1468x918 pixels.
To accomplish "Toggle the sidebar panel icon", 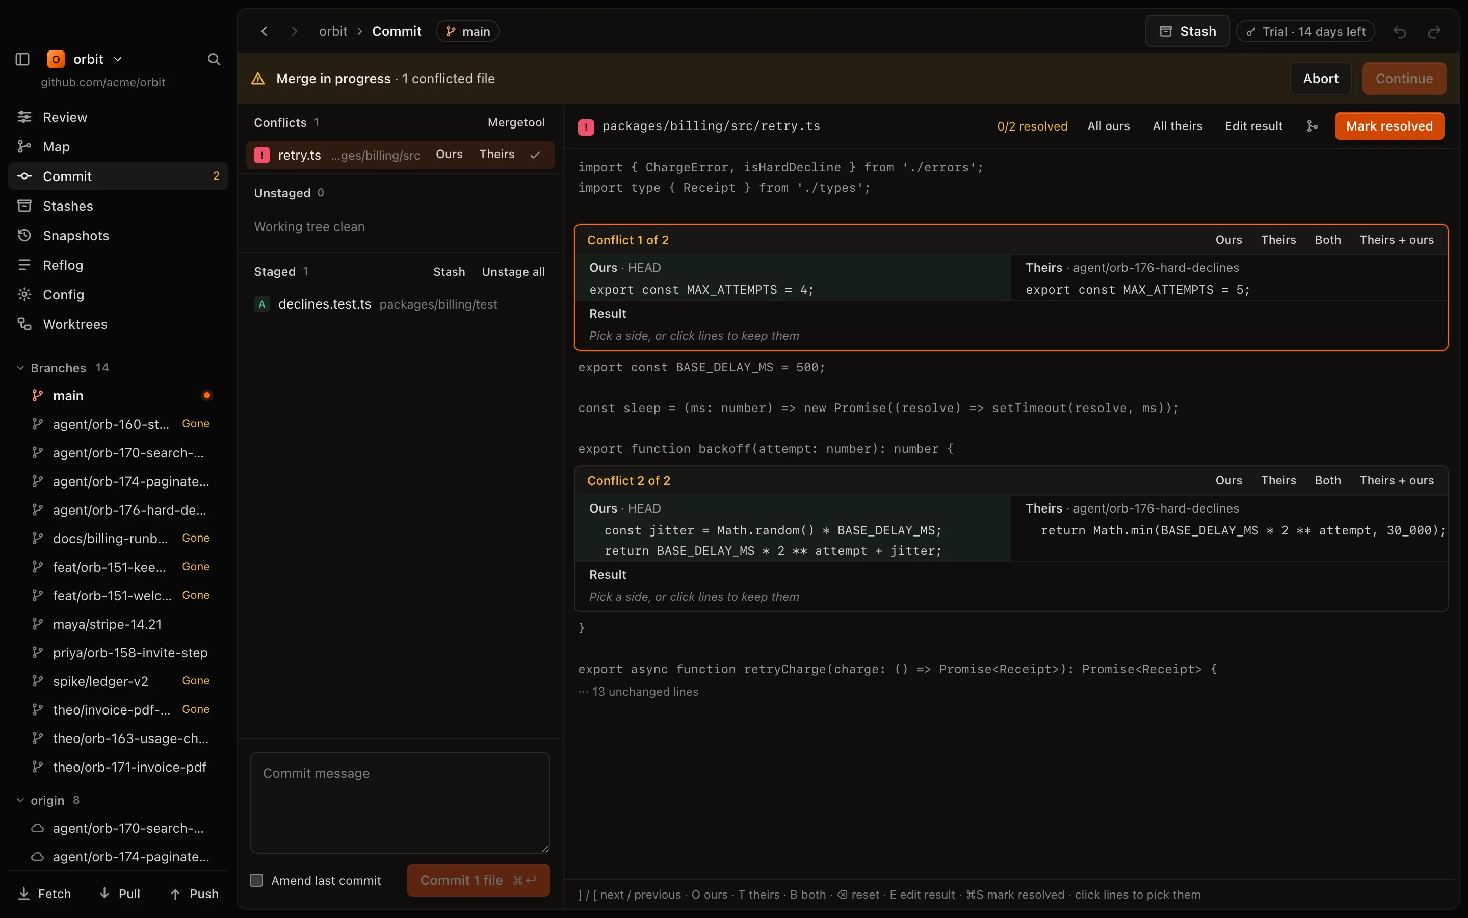I will [22, 59].
